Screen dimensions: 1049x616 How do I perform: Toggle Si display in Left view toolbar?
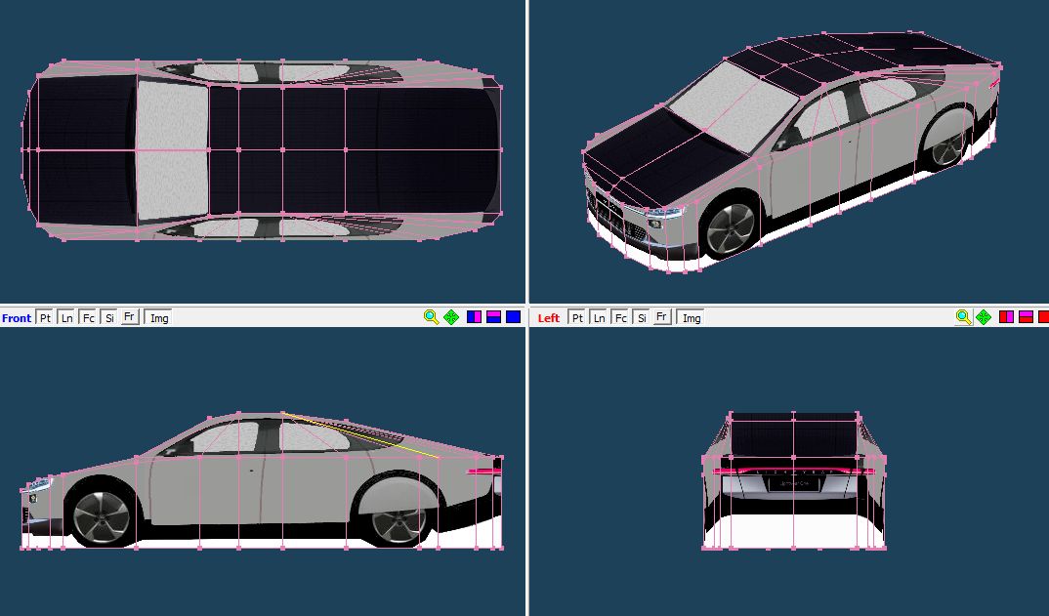642,317
